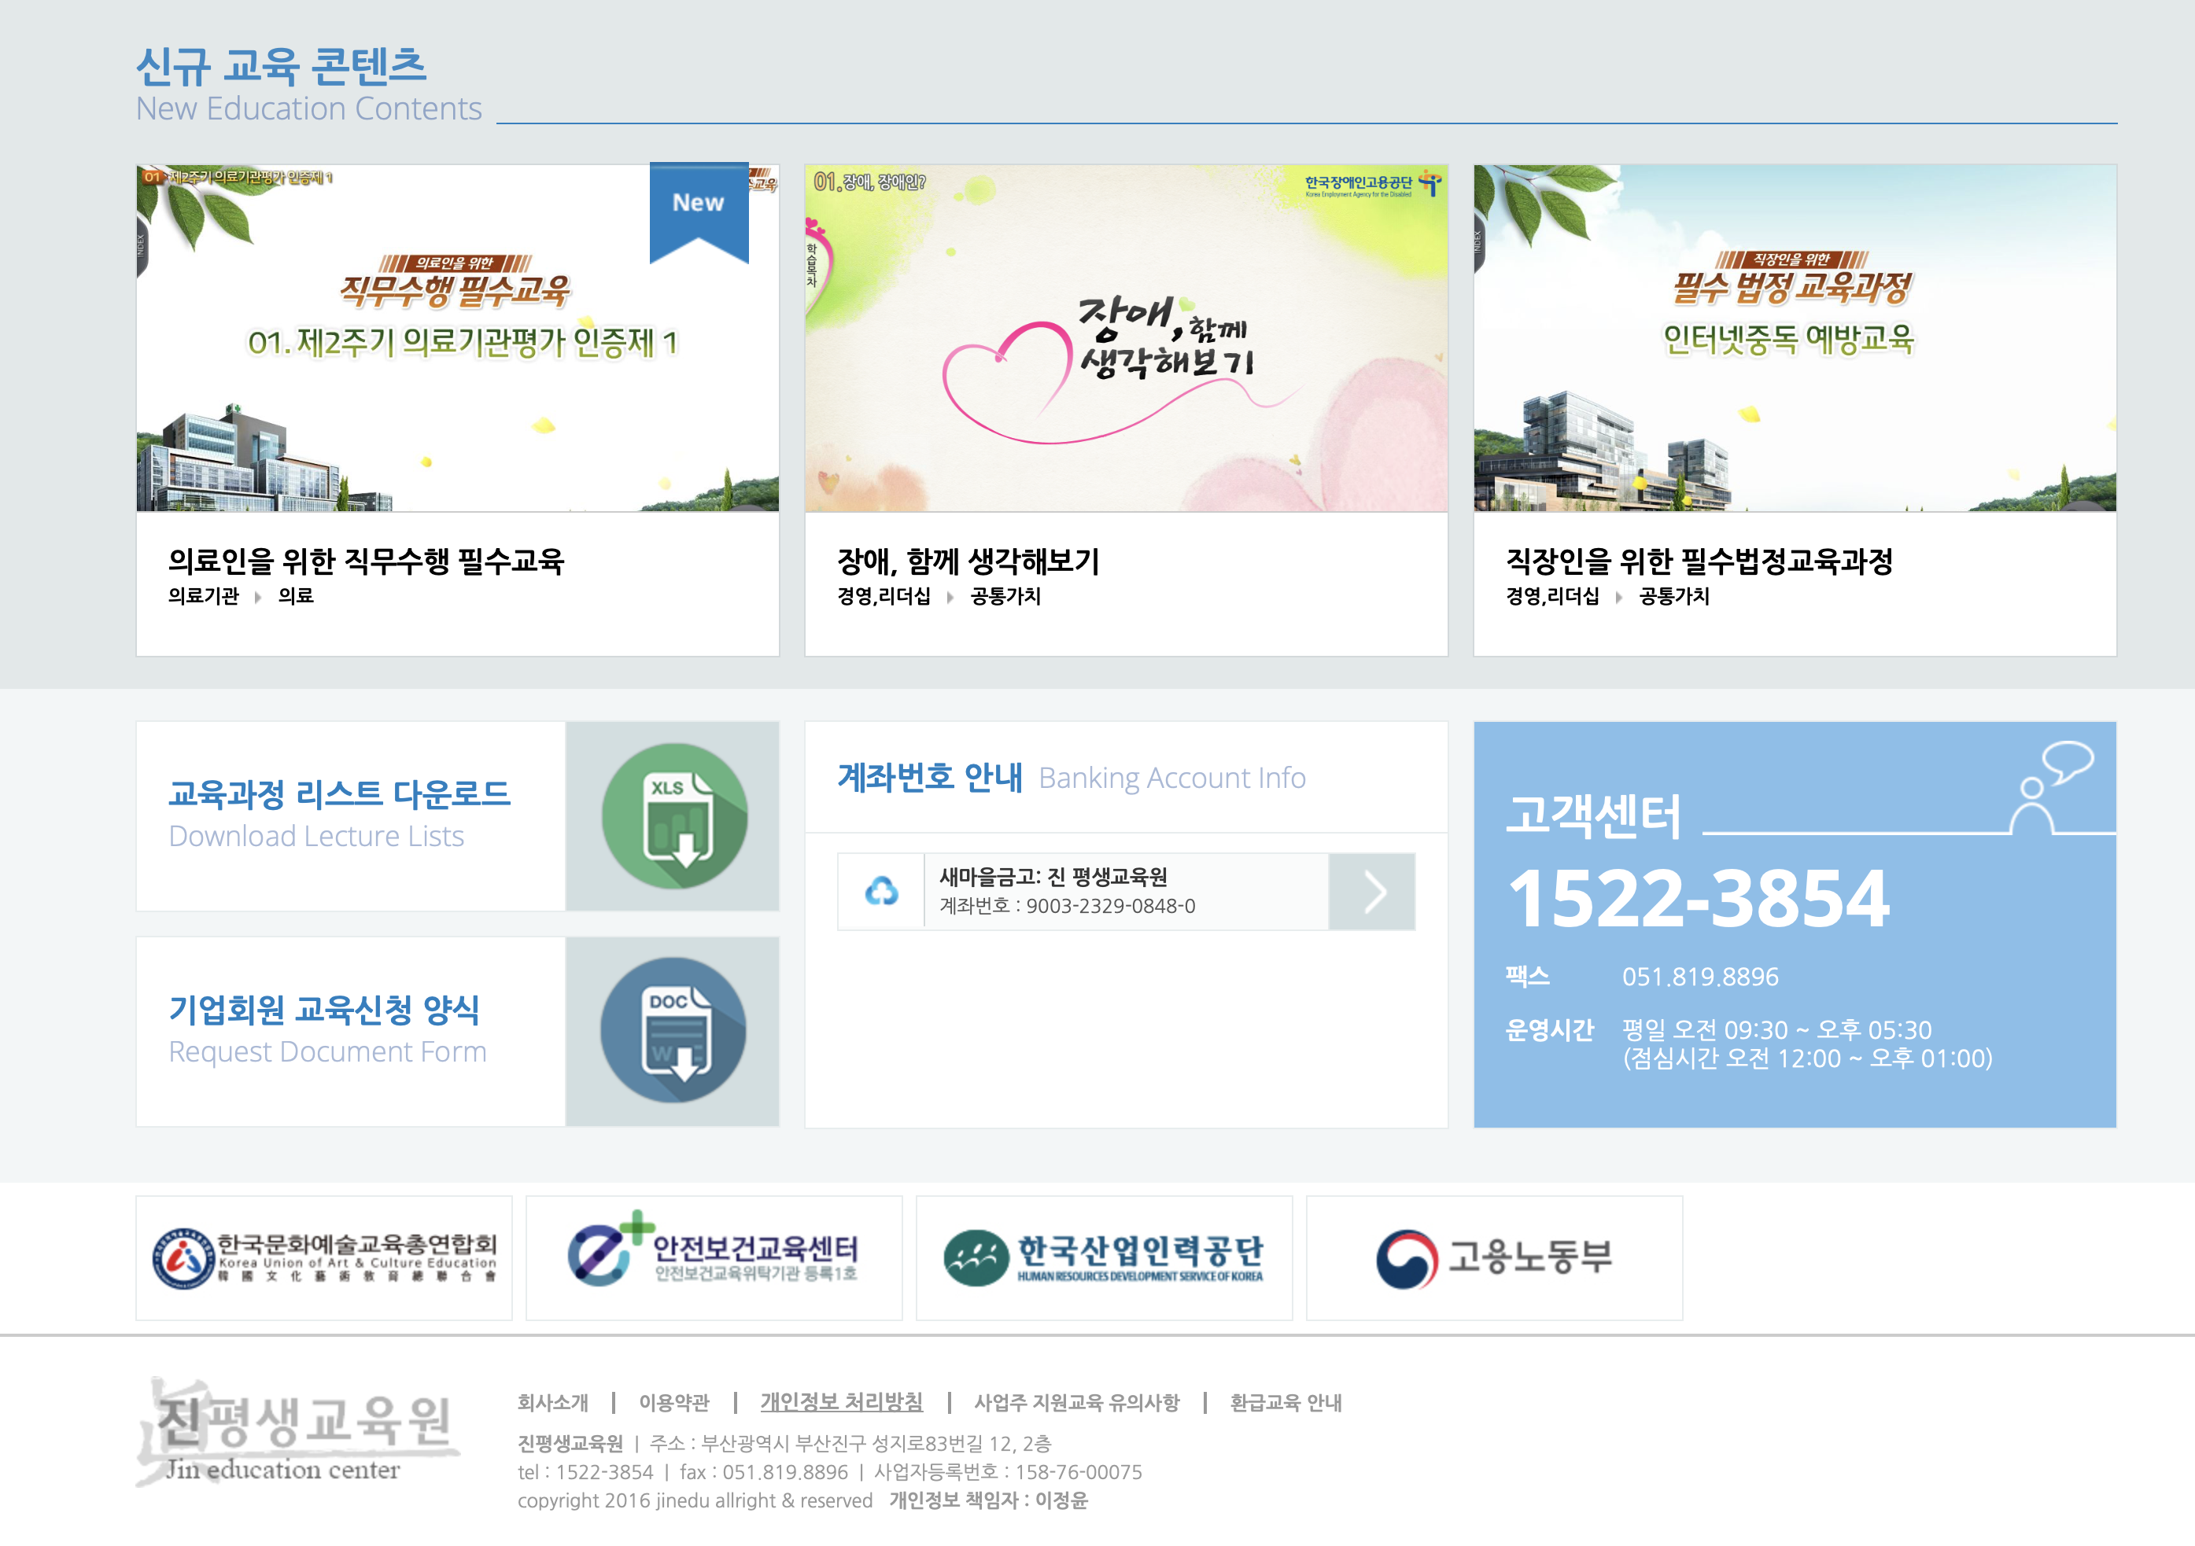This screenshot has width=2195, height=1546.
Task: Click the 진평생교육원 footer logo
Action: tap(298, 1431)
